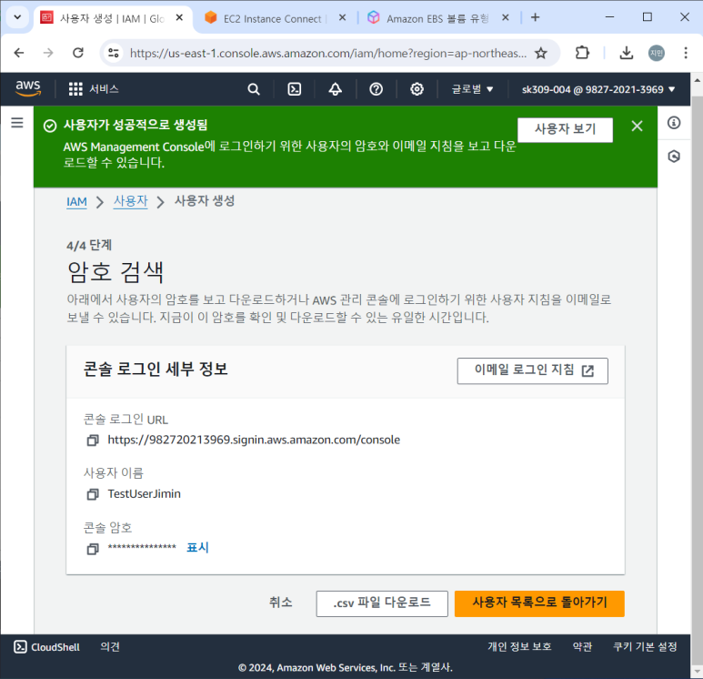Image resolution: width=703 pixels, height=679 pixels.
Task: Select the console login URL text
Action: click(254, 440)
